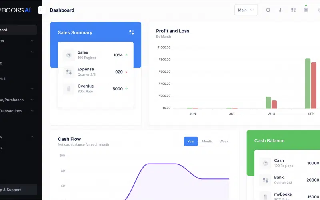
Task: Click the Sales row pie icon
Action: 69,55
